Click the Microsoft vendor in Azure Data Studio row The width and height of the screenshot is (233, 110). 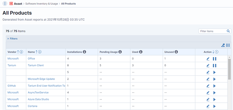(13, 99)
